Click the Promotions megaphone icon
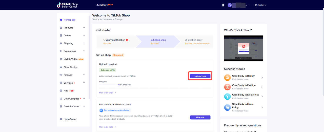The image size is (324, 132). pyautogui.click(x=61, y=51)
